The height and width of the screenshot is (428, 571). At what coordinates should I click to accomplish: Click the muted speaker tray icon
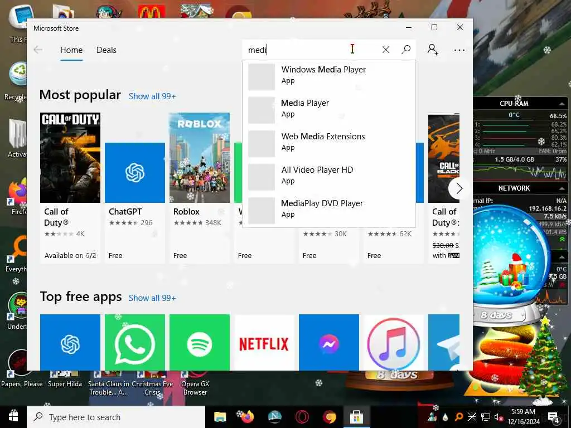(x=499, y=417)
